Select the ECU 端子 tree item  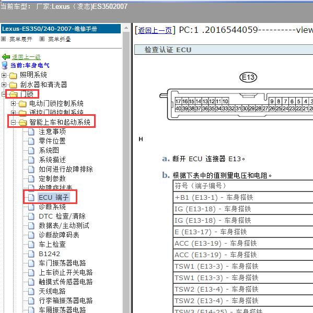[x=54, y=197]
